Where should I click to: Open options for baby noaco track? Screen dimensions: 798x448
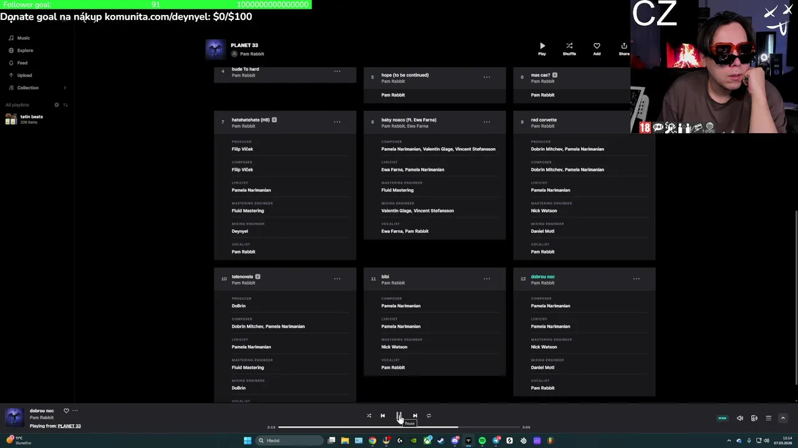click(x=487, y=122)
